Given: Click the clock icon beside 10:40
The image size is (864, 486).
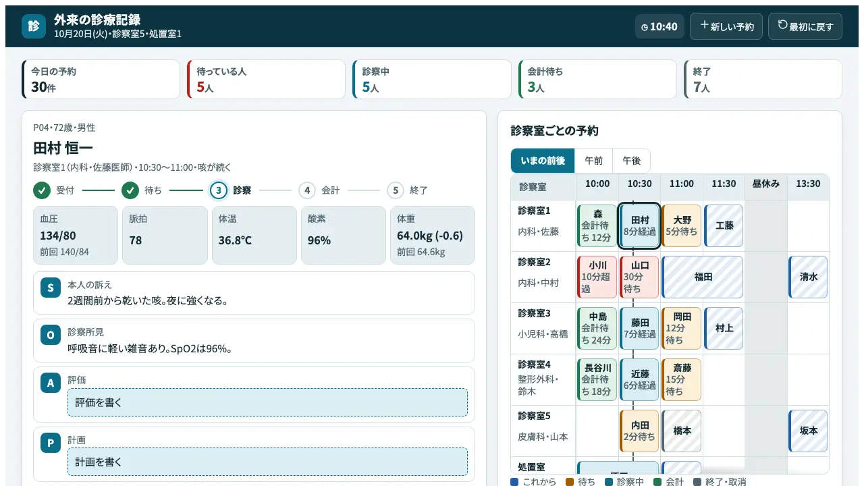Looking at the screenshot, I should point(645,28).
